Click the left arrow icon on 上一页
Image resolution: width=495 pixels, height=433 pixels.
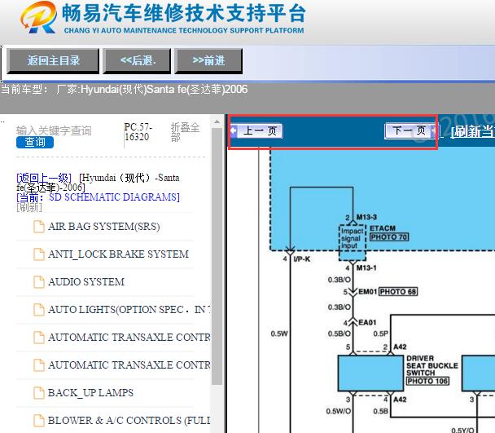point(234,130)
